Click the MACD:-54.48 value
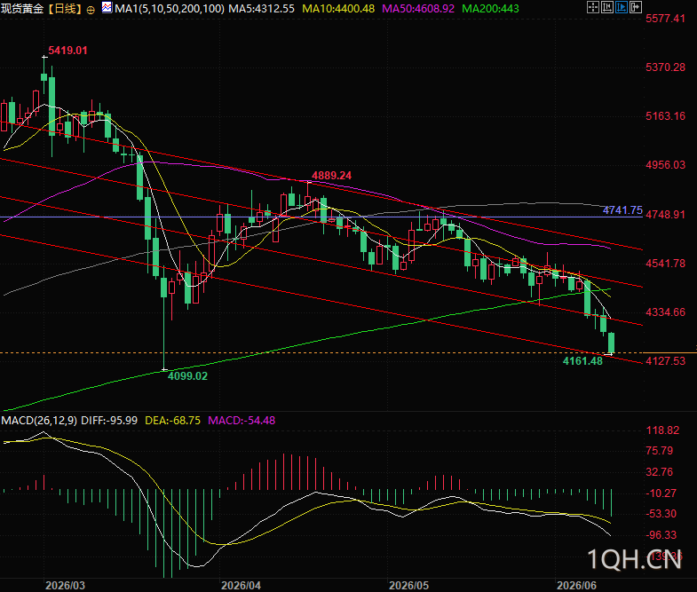Image resolution: width=697 pixels, height=592 pixels. click(242, 421)
